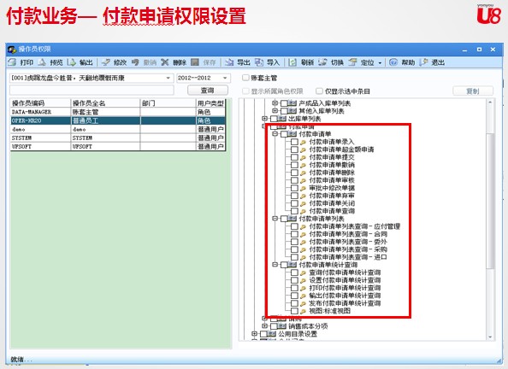
Task: Open the account set [001] dropdown
Action: 168,78
